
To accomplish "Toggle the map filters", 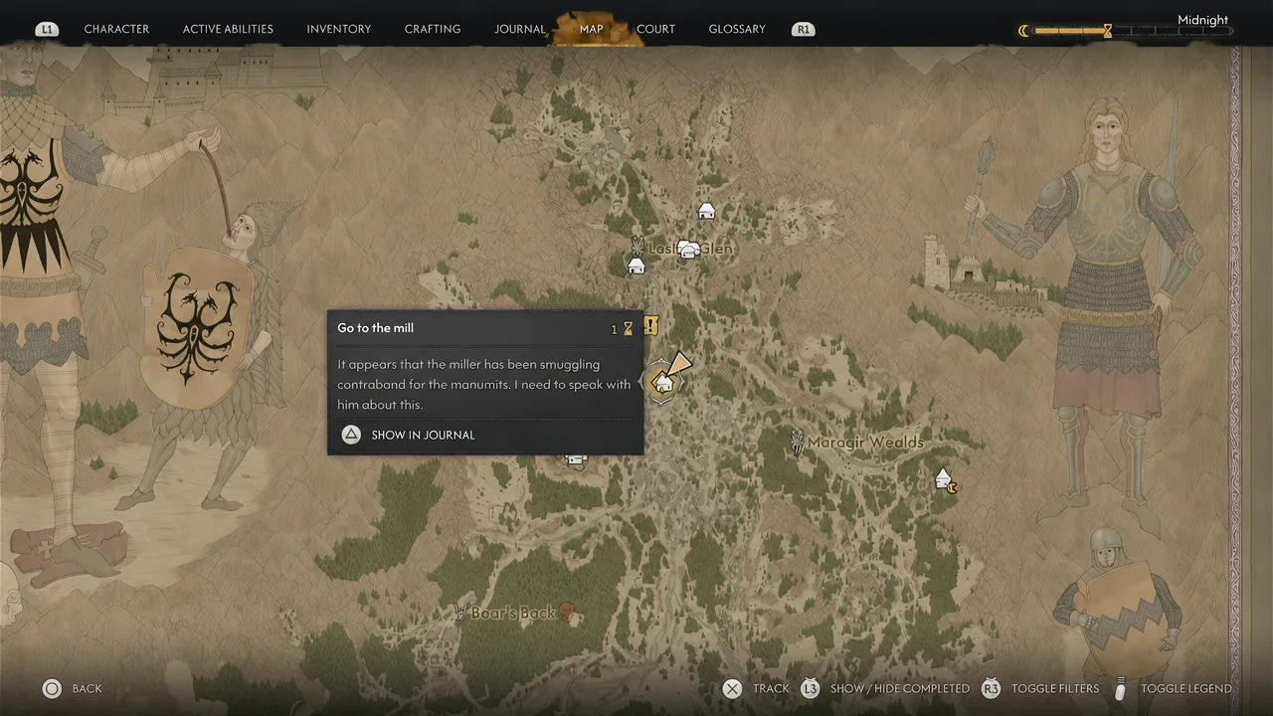I will click(x=1040, y=688).
